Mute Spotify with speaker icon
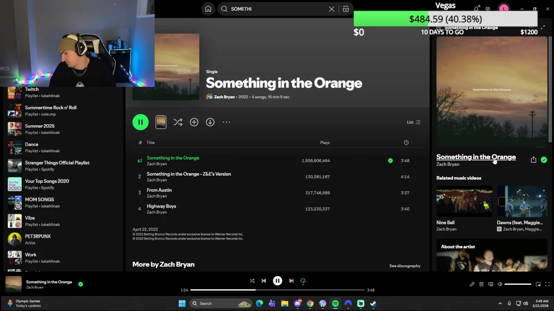554x311 pixels. click(500, 284)
